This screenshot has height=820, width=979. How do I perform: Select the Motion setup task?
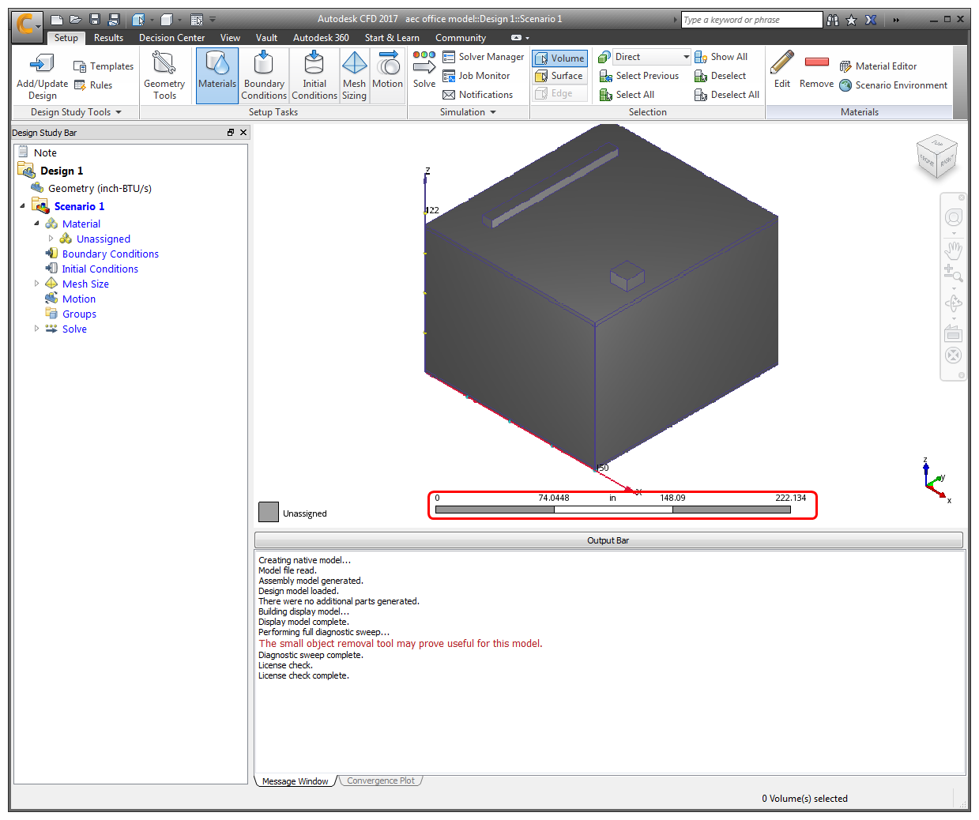(387, 76)
